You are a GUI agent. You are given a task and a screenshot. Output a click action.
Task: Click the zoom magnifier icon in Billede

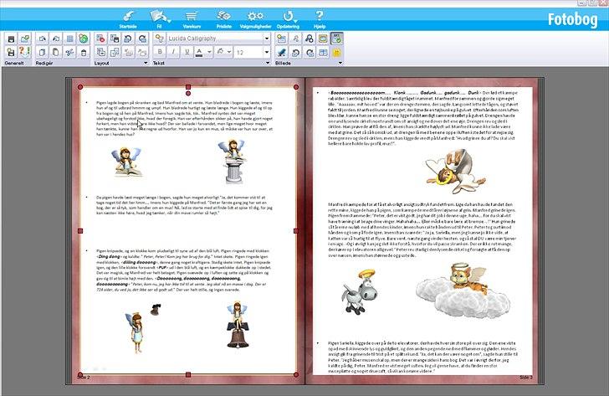(310, 39)
